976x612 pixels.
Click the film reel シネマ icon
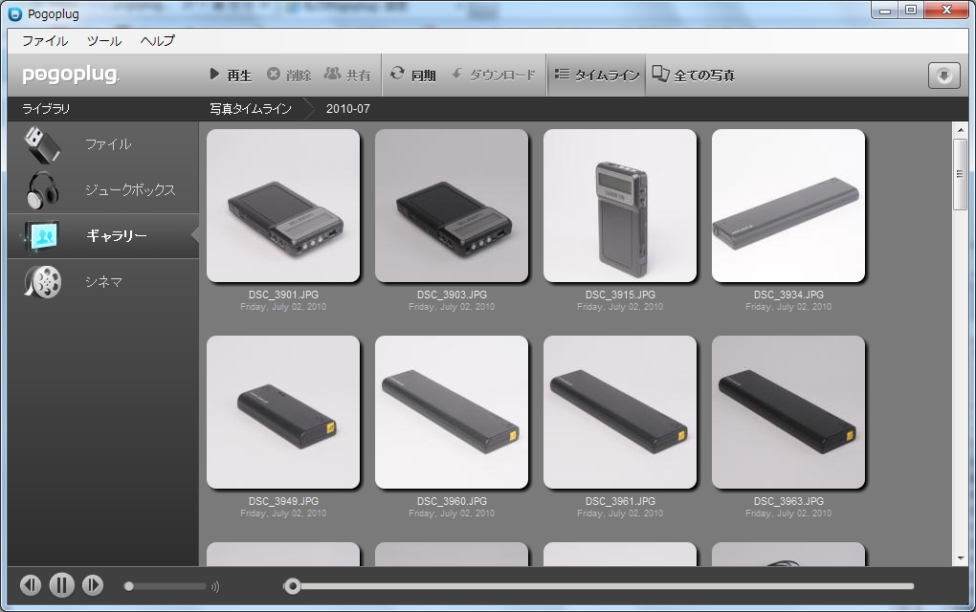42,282
